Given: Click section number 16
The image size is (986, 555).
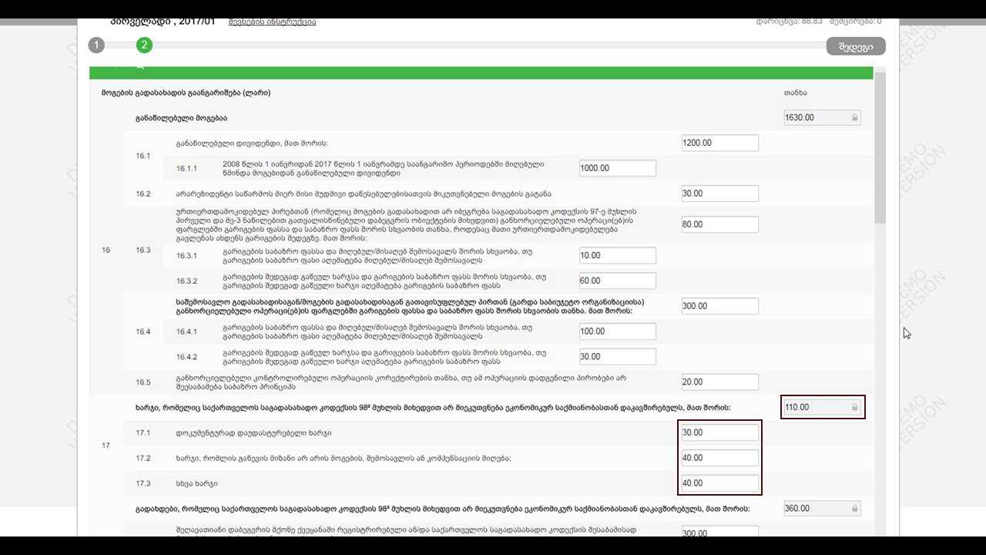Looking at the screenshot, I should point(106,251).
